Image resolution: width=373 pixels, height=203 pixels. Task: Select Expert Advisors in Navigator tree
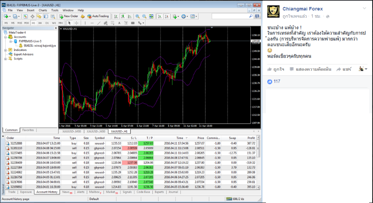(x=23, y=54)
